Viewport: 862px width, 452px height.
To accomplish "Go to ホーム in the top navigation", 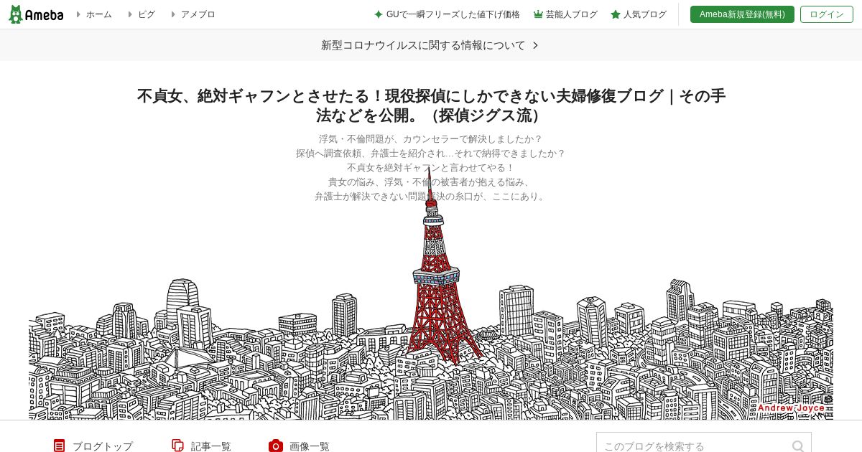I will click(99, 14).
